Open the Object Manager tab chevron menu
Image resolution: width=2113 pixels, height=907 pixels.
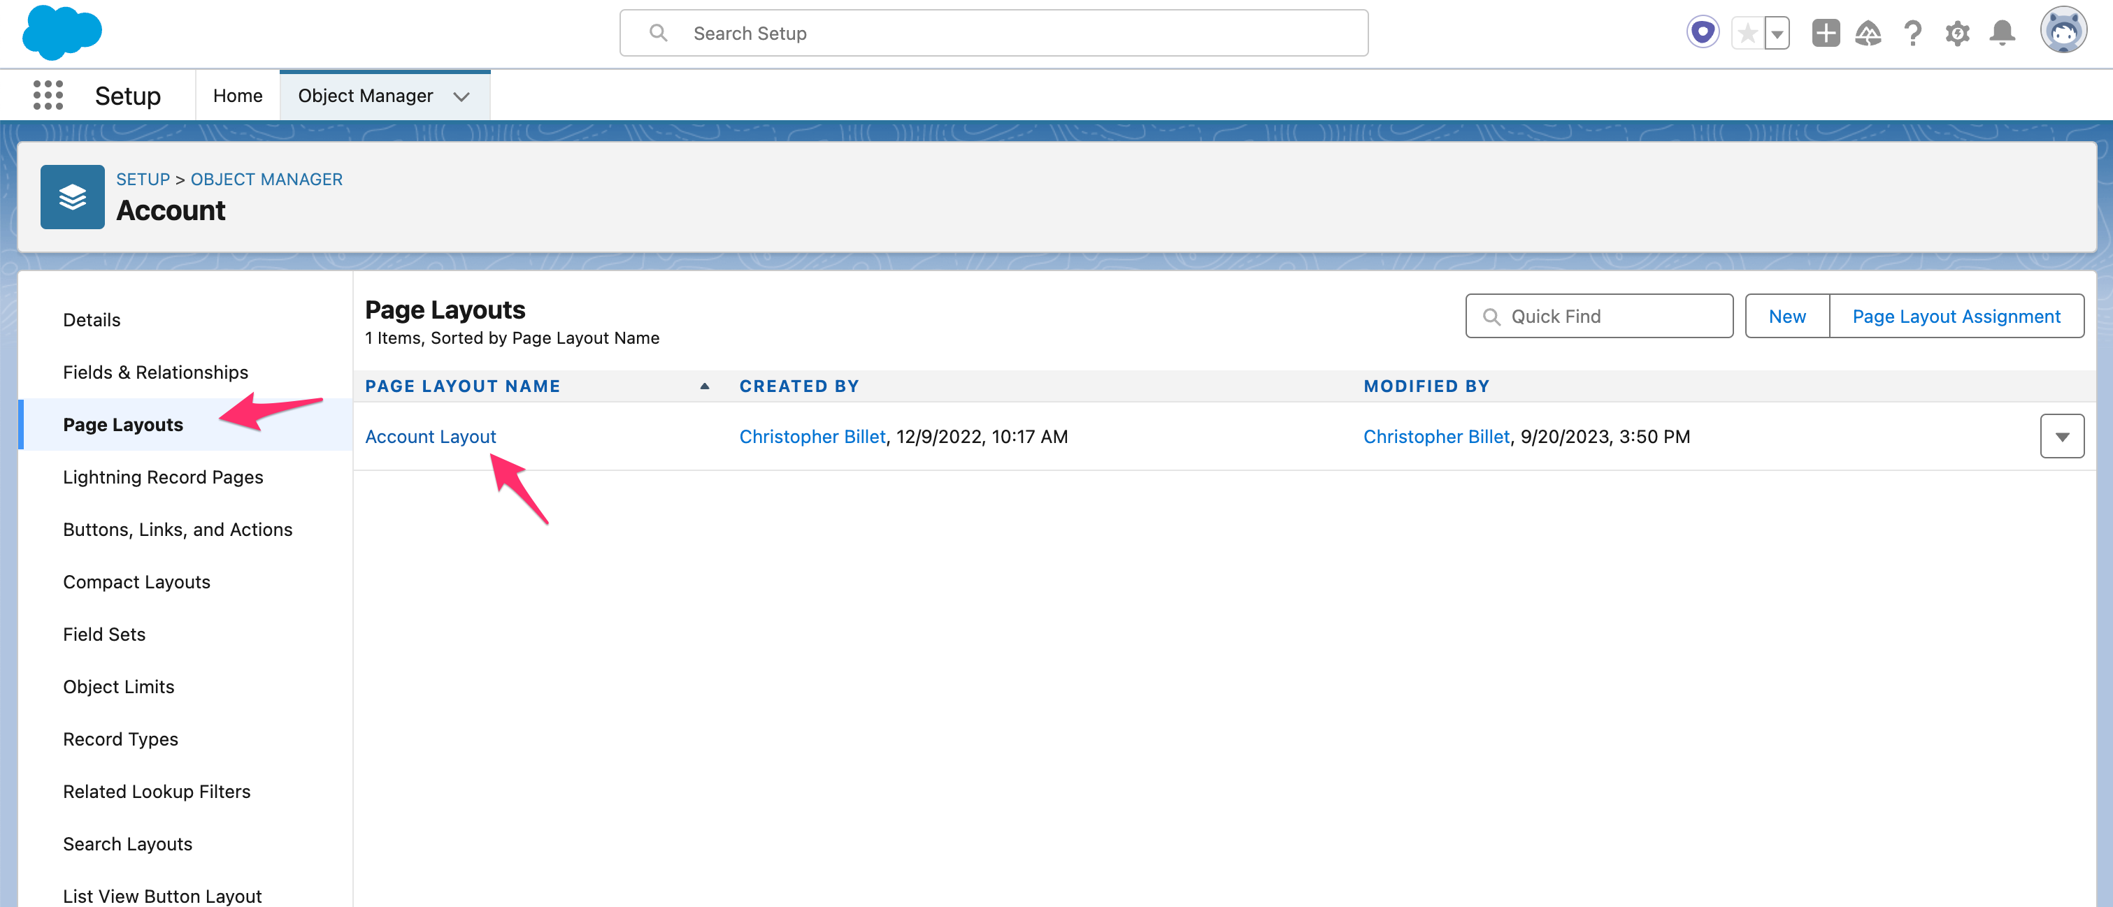[461, 96]
